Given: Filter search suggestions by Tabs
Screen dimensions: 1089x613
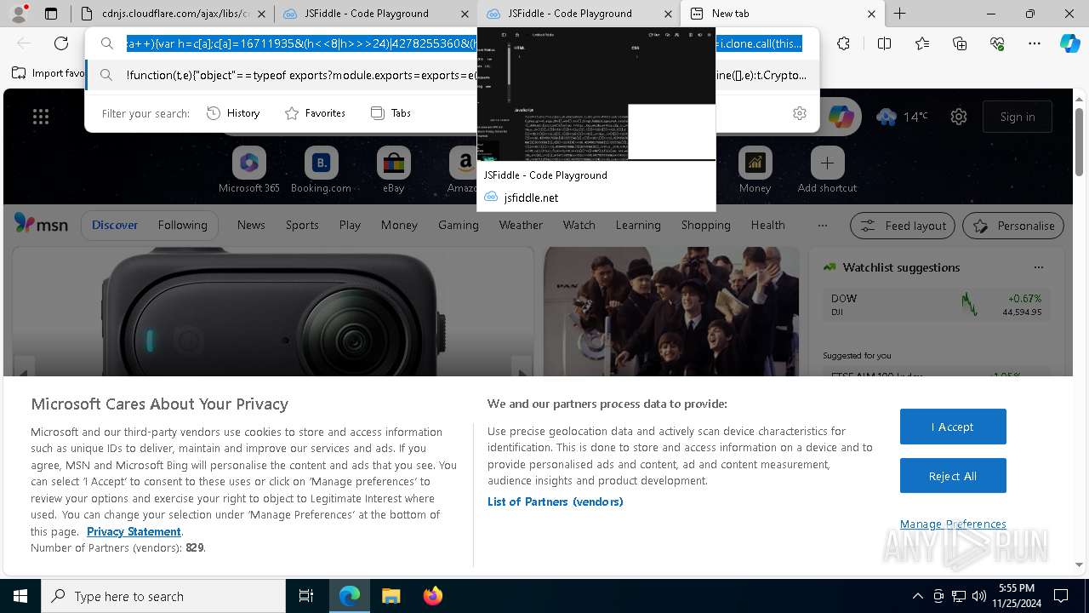Looking at the screenshot, I should (x=391, y=113).
